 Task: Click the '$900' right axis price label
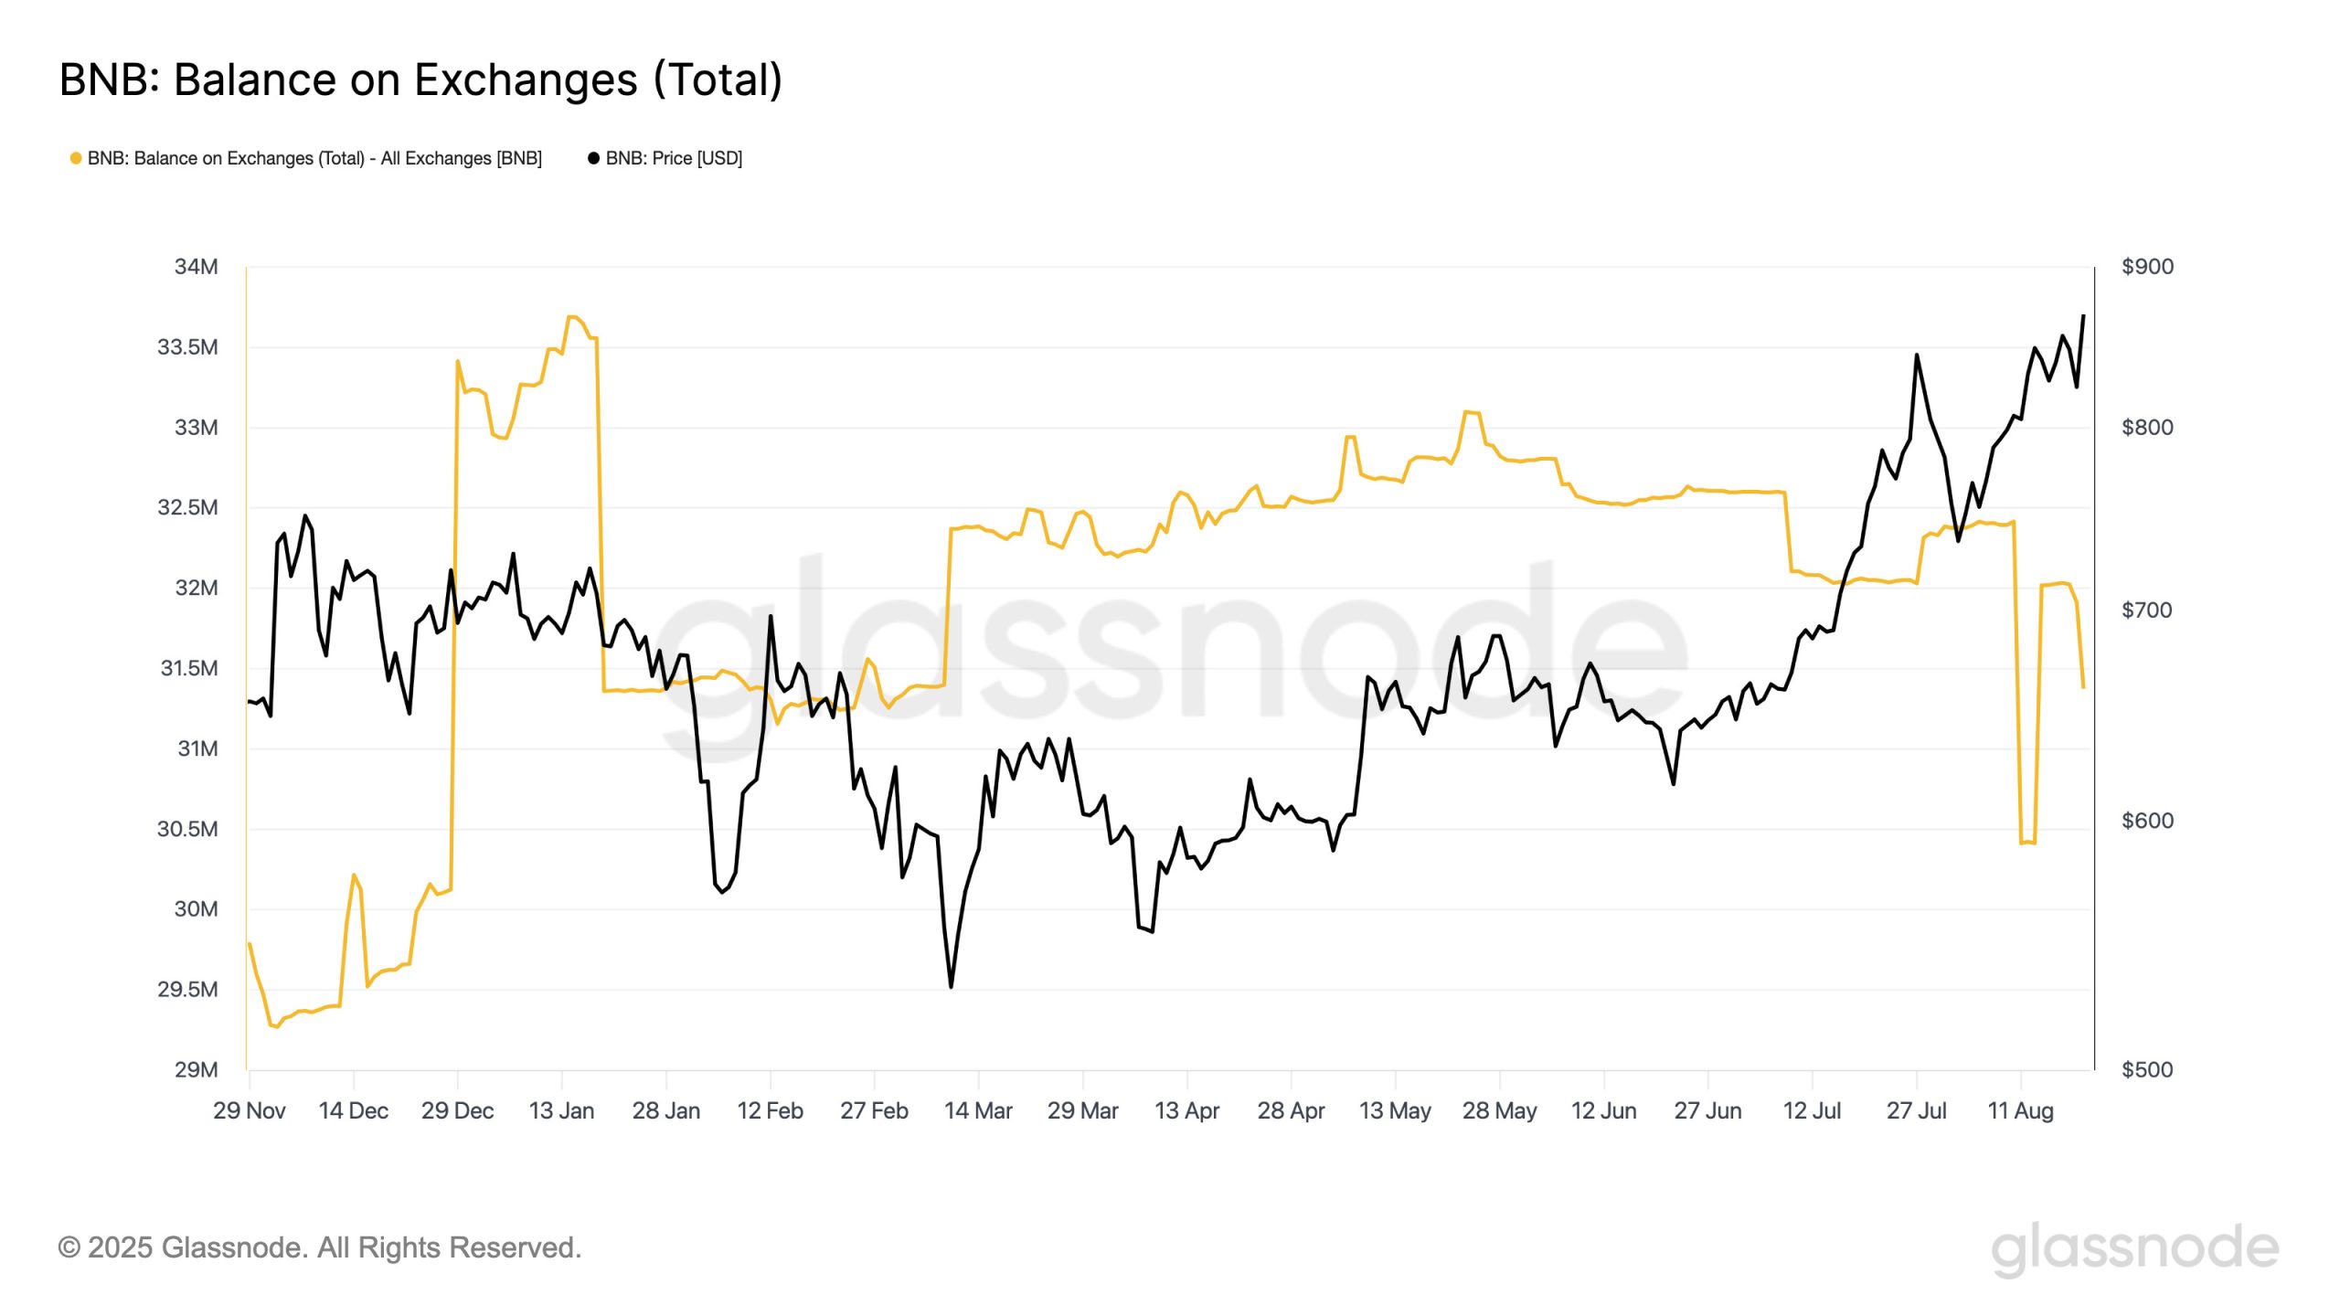(2147, 267)
